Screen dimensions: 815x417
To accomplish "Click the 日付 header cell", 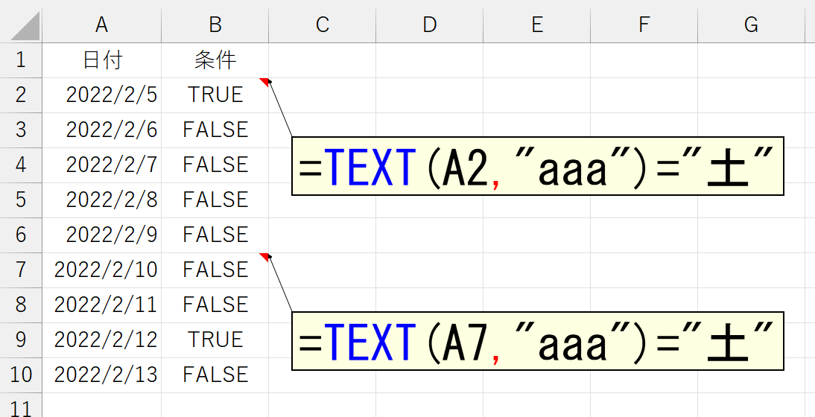I will tap(102, 60).
